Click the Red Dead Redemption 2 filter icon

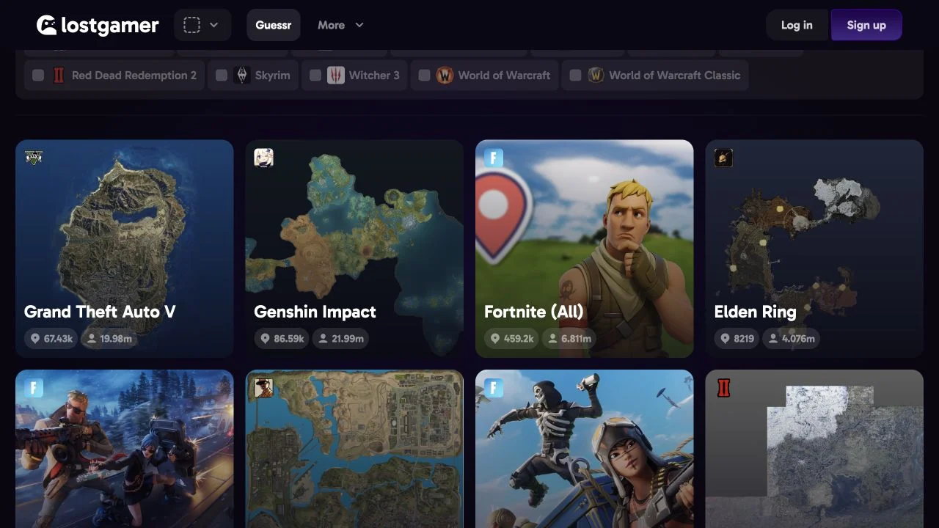pos(59,75)
